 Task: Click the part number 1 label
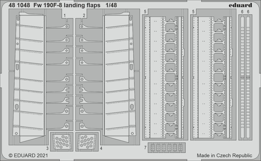pos(65,15)
